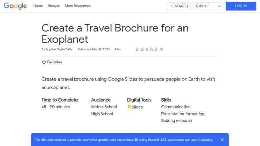Open More Resources in navigation

[x=78, y=6]
